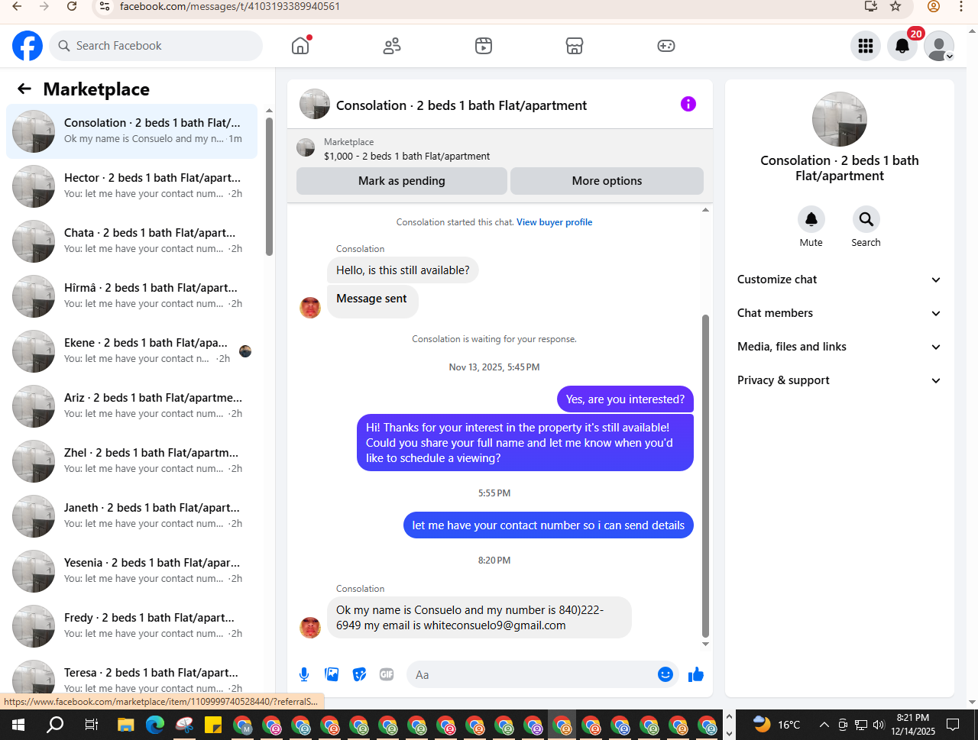Viewport: 978px width, 740px height.
Task: Open the taskbar clock 8:21 PM
Action: pyautogui.click(x=913, y=724)
